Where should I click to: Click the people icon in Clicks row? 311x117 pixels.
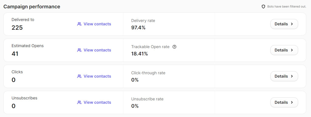point(79,76)
